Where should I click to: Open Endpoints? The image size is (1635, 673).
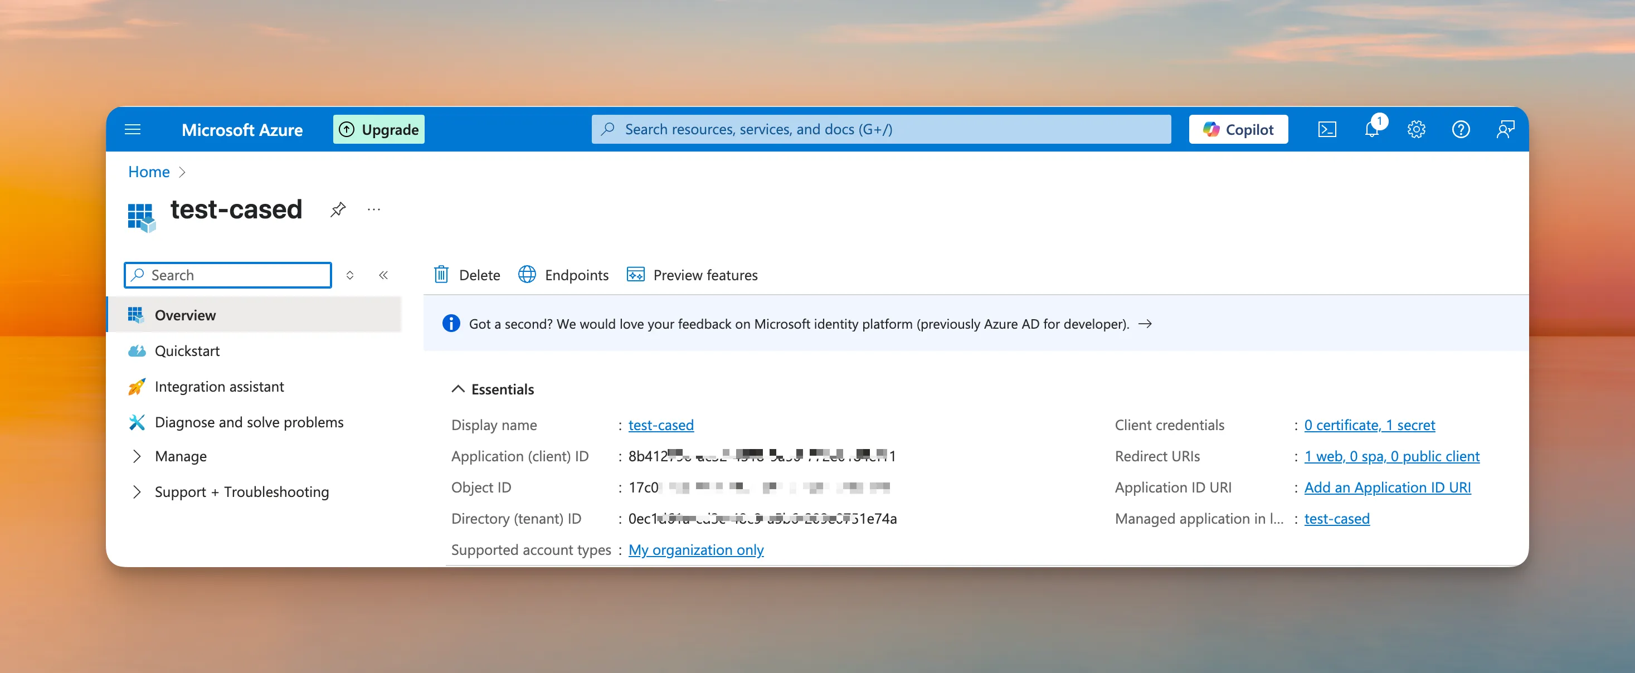(563, 275)
